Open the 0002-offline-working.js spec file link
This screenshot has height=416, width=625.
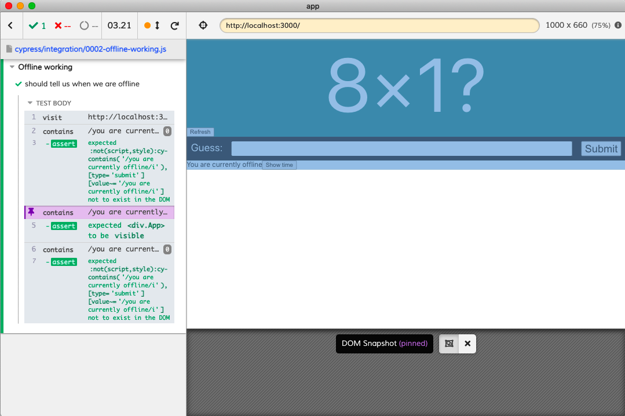(90, 49)
